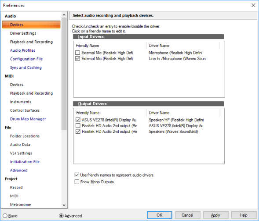Go to Sync and Caching settings
This screenshot has width=259, height=221.
26,68
